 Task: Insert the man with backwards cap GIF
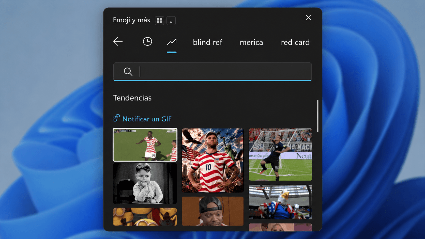212,211
